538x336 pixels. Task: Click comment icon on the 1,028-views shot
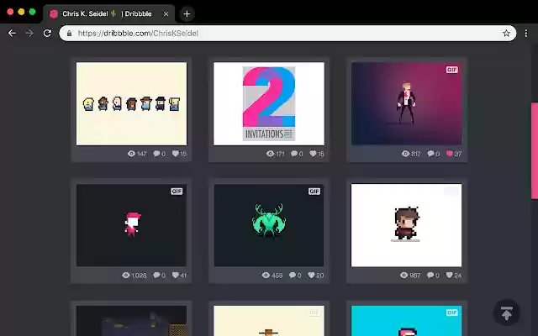(156, 275)
